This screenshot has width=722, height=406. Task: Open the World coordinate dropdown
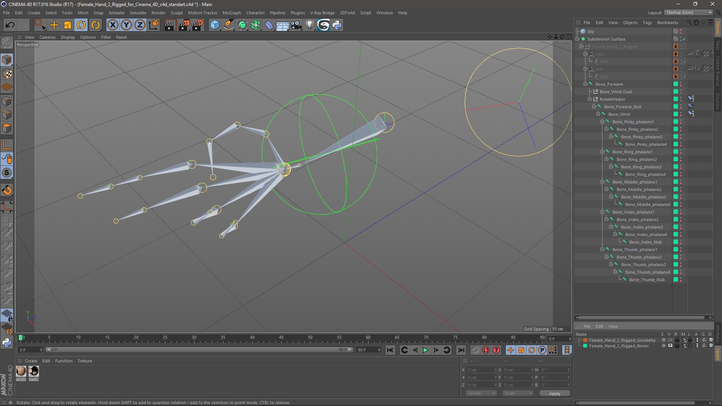click(481, 393)
